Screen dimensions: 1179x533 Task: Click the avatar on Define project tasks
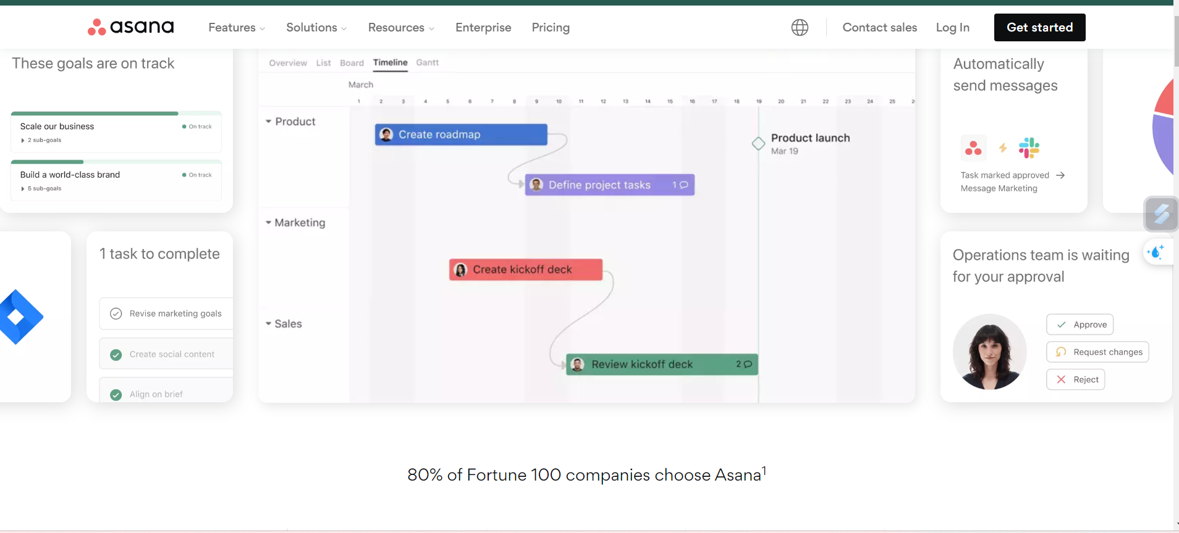point(536,184)
